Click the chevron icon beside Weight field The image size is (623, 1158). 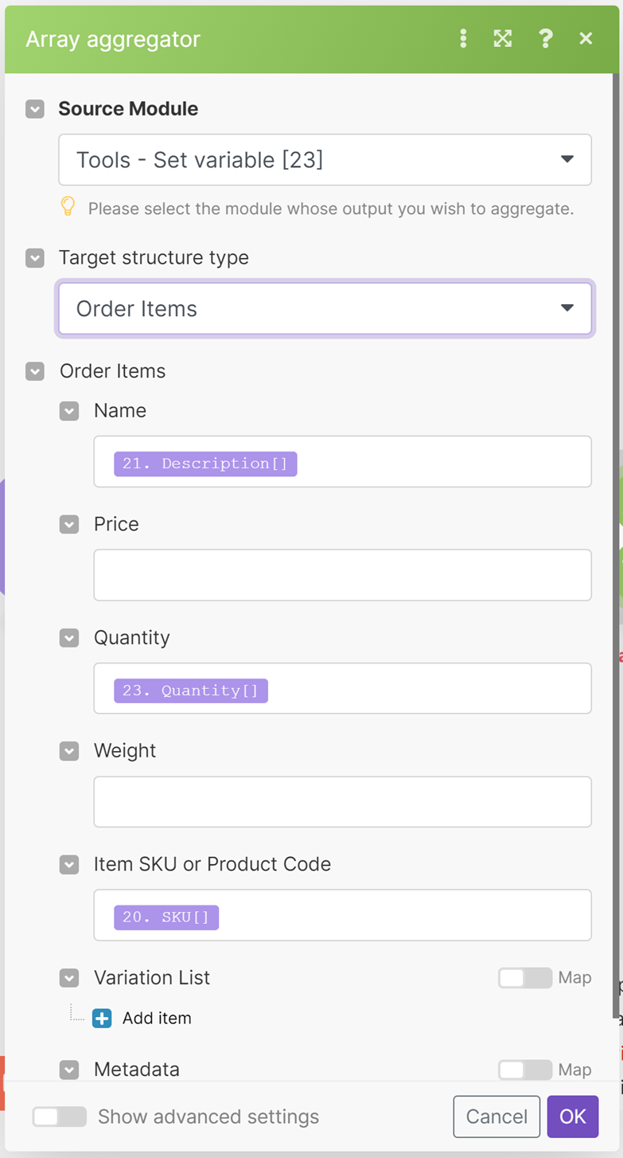tap(69, 751)
